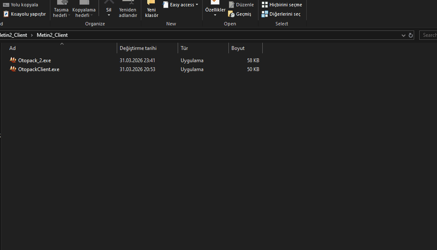
Task: Open Geçmiş file history
Action: tap(240, 14)
